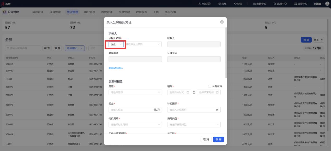This screenshot has width=331, height=151.
Task: Switch to the 房源管理 tab
Action: click(x=38, y=12)
